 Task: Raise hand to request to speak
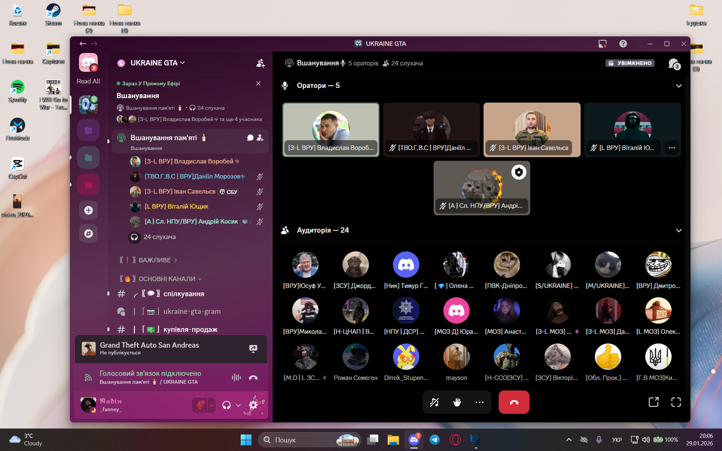(457, 402)
